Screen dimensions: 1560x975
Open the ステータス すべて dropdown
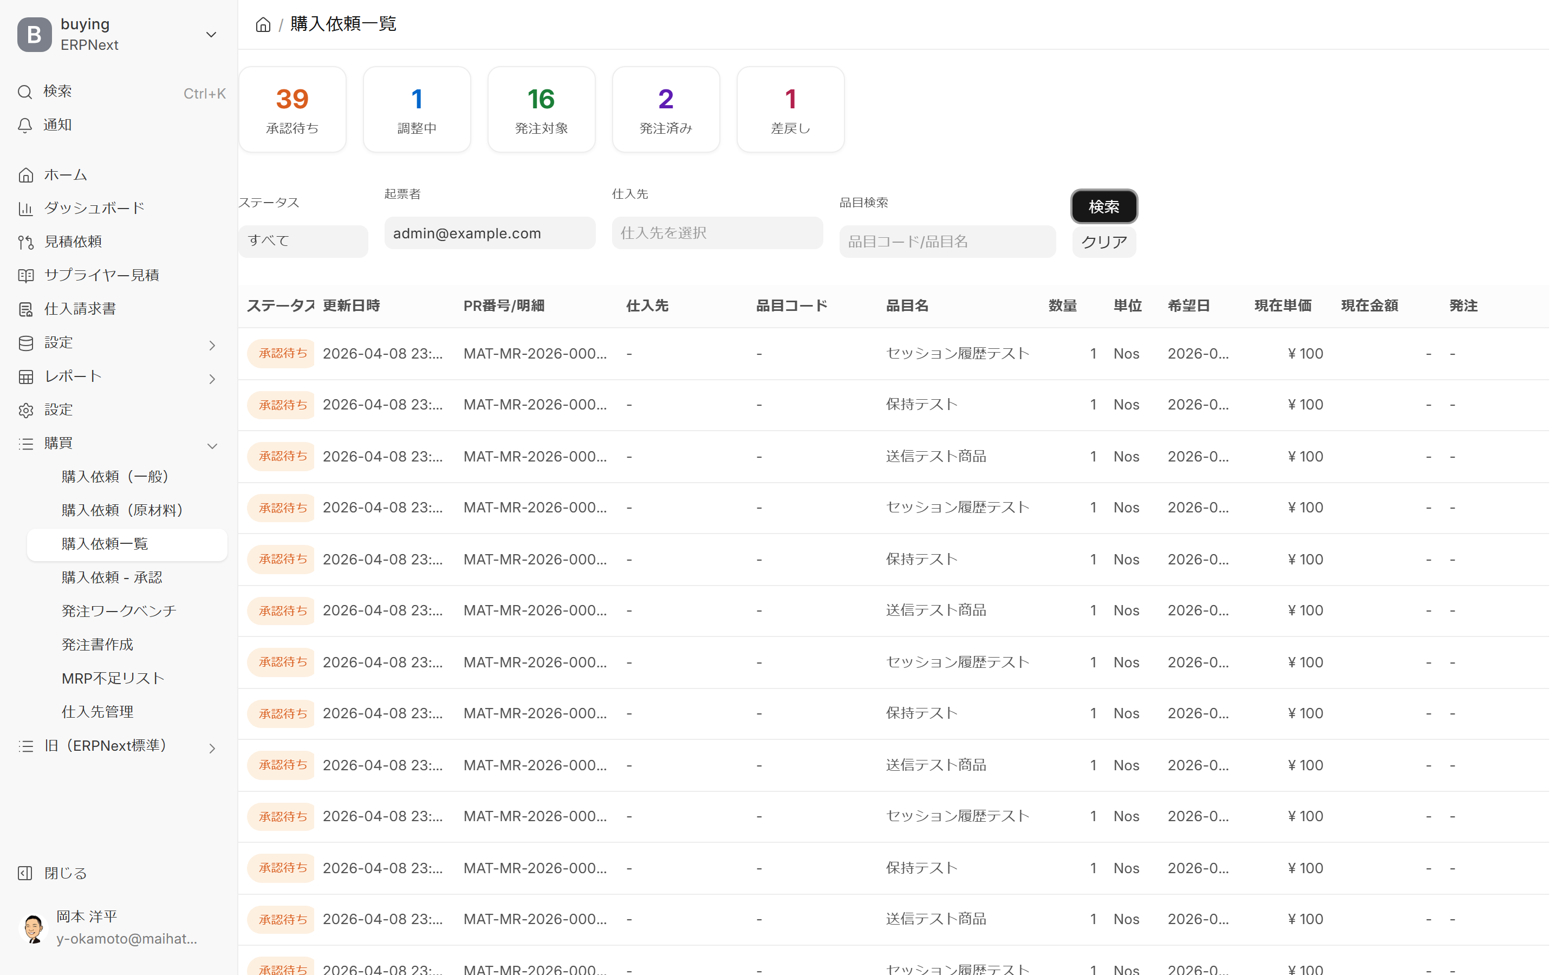pyautogui.click(x=303, y=240)
